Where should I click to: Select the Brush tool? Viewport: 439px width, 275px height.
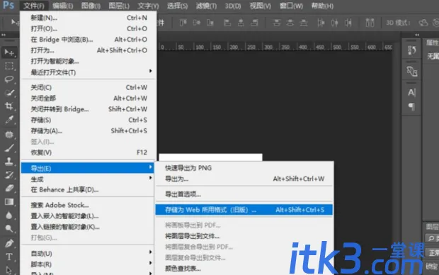9,148
